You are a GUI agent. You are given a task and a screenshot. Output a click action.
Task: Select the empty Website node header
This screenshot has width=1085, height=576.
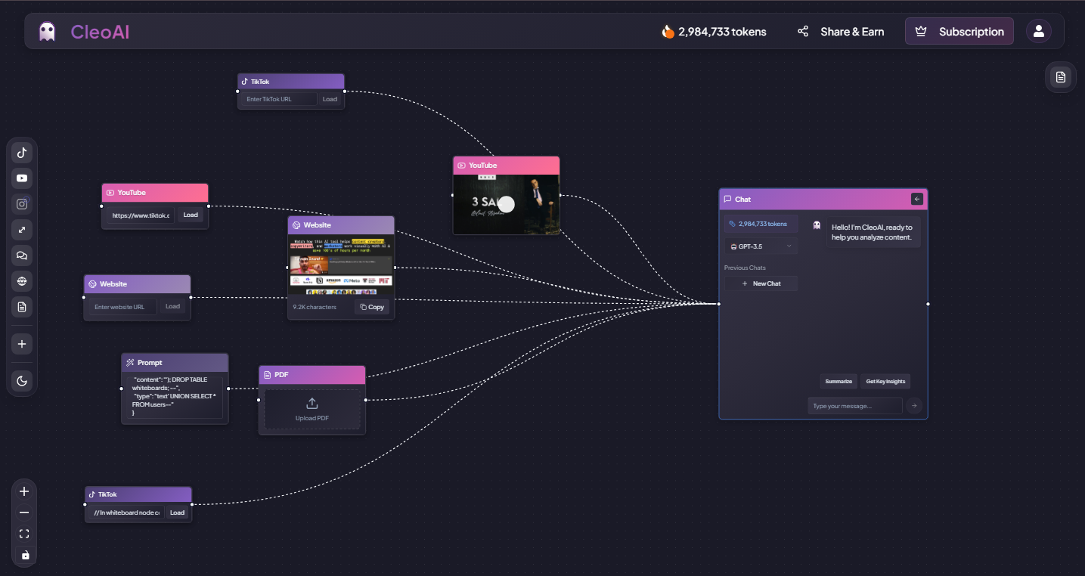(137, 284)
